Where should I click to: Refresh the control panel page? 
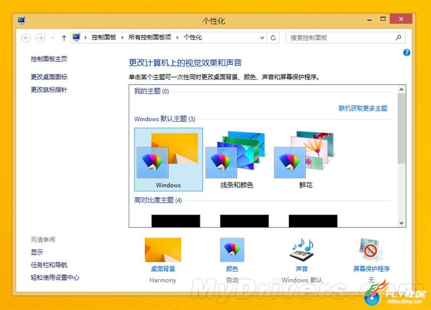[x=273, y=38]
